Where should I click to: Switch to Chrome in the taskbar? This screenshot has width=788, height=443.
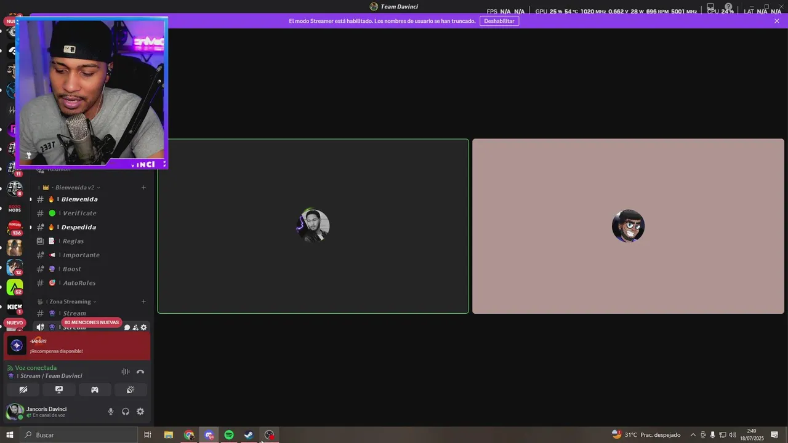pos(189,435)
